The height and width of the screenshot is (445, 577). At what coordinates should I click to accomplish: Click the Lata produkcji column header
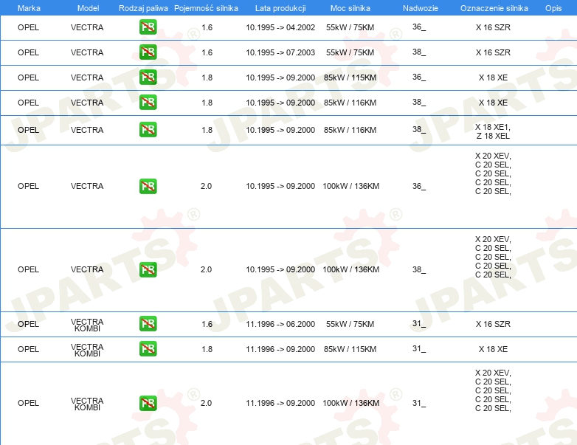click(x=280, y=8)
